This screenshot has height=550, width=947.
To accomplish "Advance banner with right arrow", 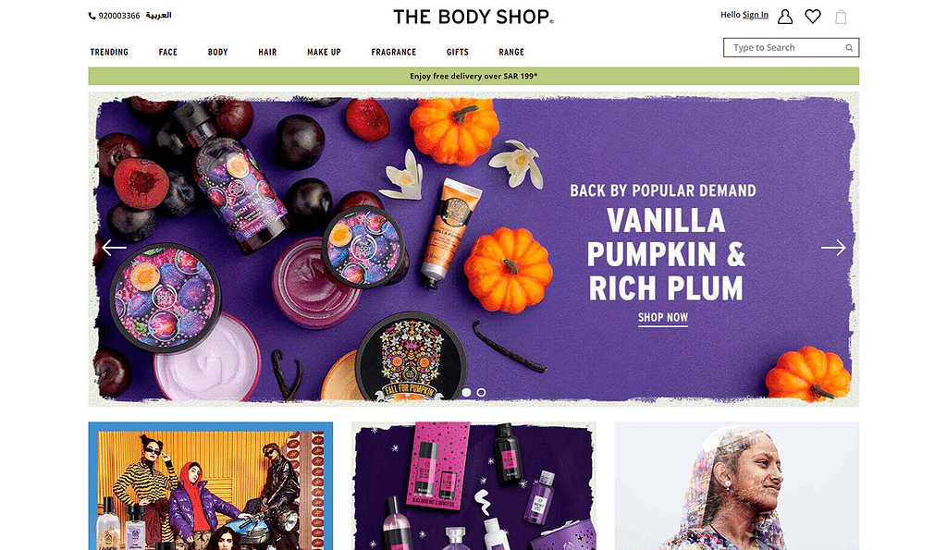I will 833,248.
